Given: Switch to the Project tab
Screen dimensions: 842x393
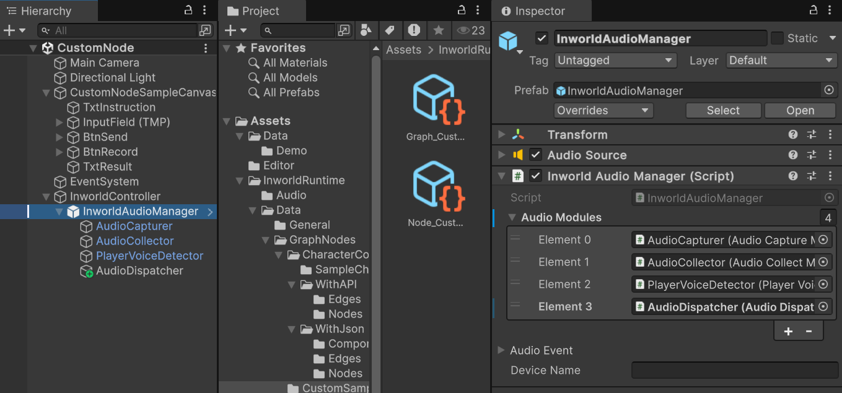Looking at the screenshot, I should [261, 11].
